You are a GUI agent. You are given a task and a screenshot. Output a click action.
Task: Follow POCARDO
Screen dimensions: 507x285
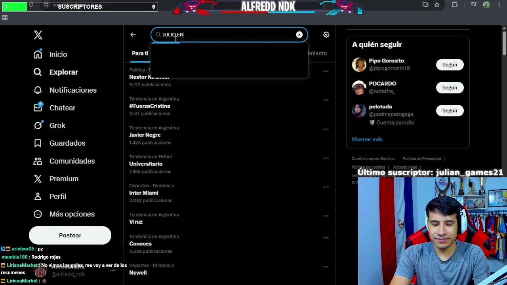(x=450, y=87)
